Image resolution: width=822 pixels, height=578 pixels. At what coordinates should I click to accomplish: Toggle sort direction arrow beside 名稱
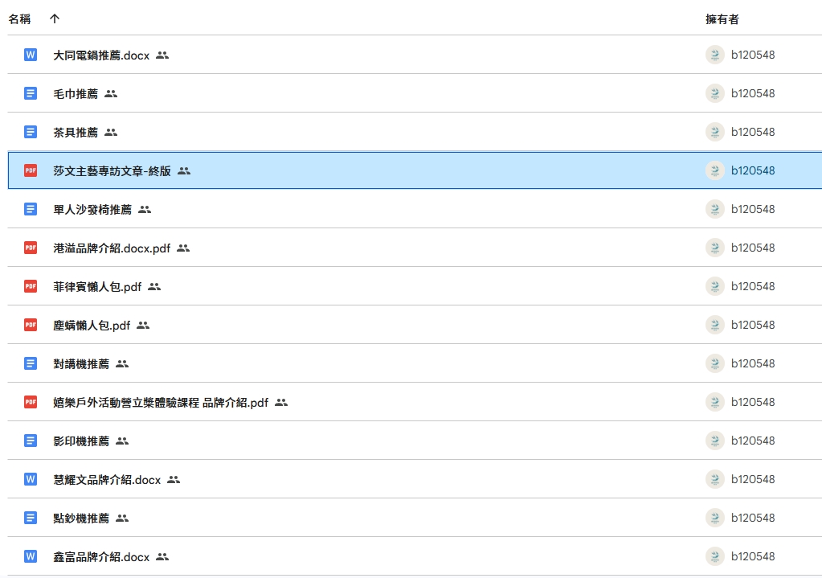click(55, 18)
